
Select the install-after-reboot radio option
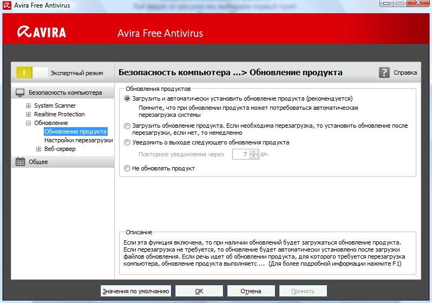(x=127, y=126)
